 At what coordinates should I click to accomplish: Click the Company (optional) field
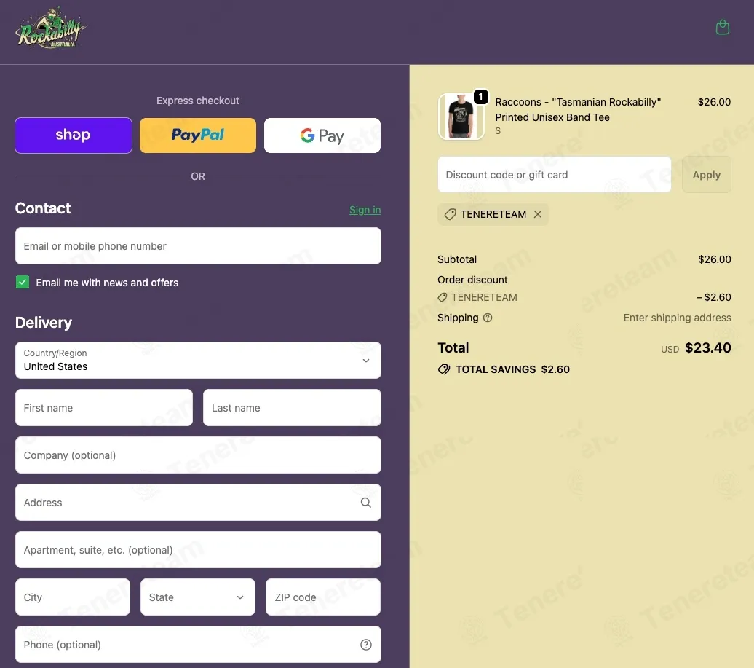[198, 455]
